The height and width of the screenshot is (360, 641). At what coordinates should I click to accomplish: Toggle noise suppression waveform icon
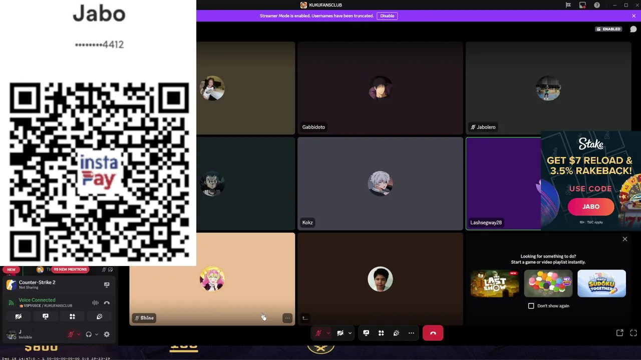pos(95,302)
